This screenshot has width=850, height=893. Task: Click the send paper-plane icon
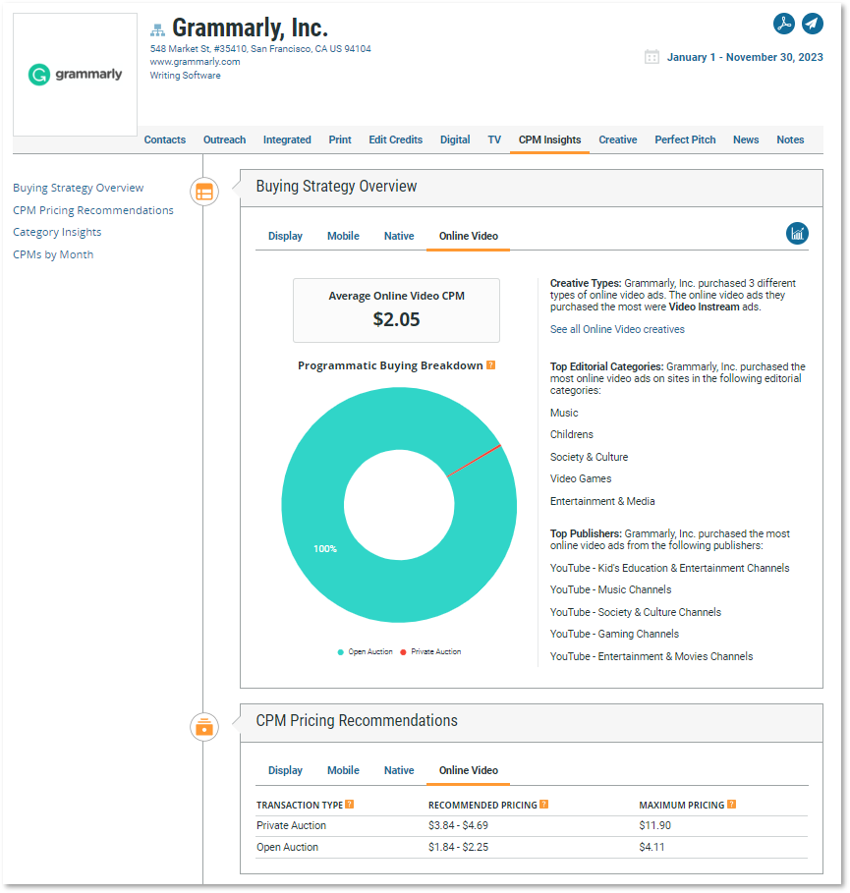click(x=813, y=24)
